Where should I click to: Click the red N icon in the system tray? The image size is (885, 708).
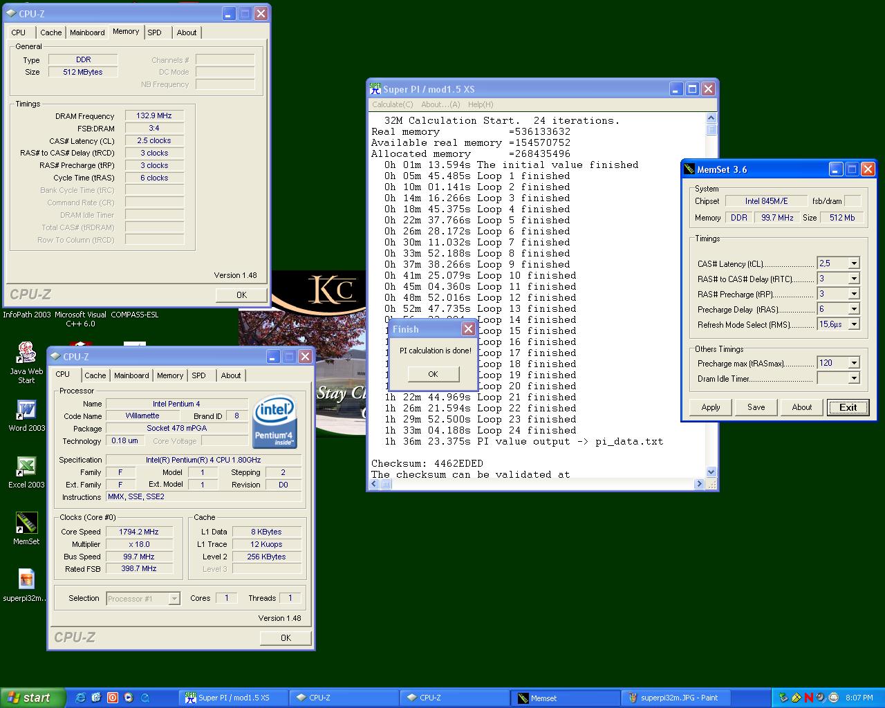click(x=808, y=698)
